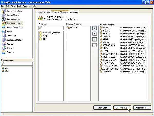The height and width of the screenshot is (116, 154).
Task: Remove all privileges with double right arrow
Action: tap(94, 45)
